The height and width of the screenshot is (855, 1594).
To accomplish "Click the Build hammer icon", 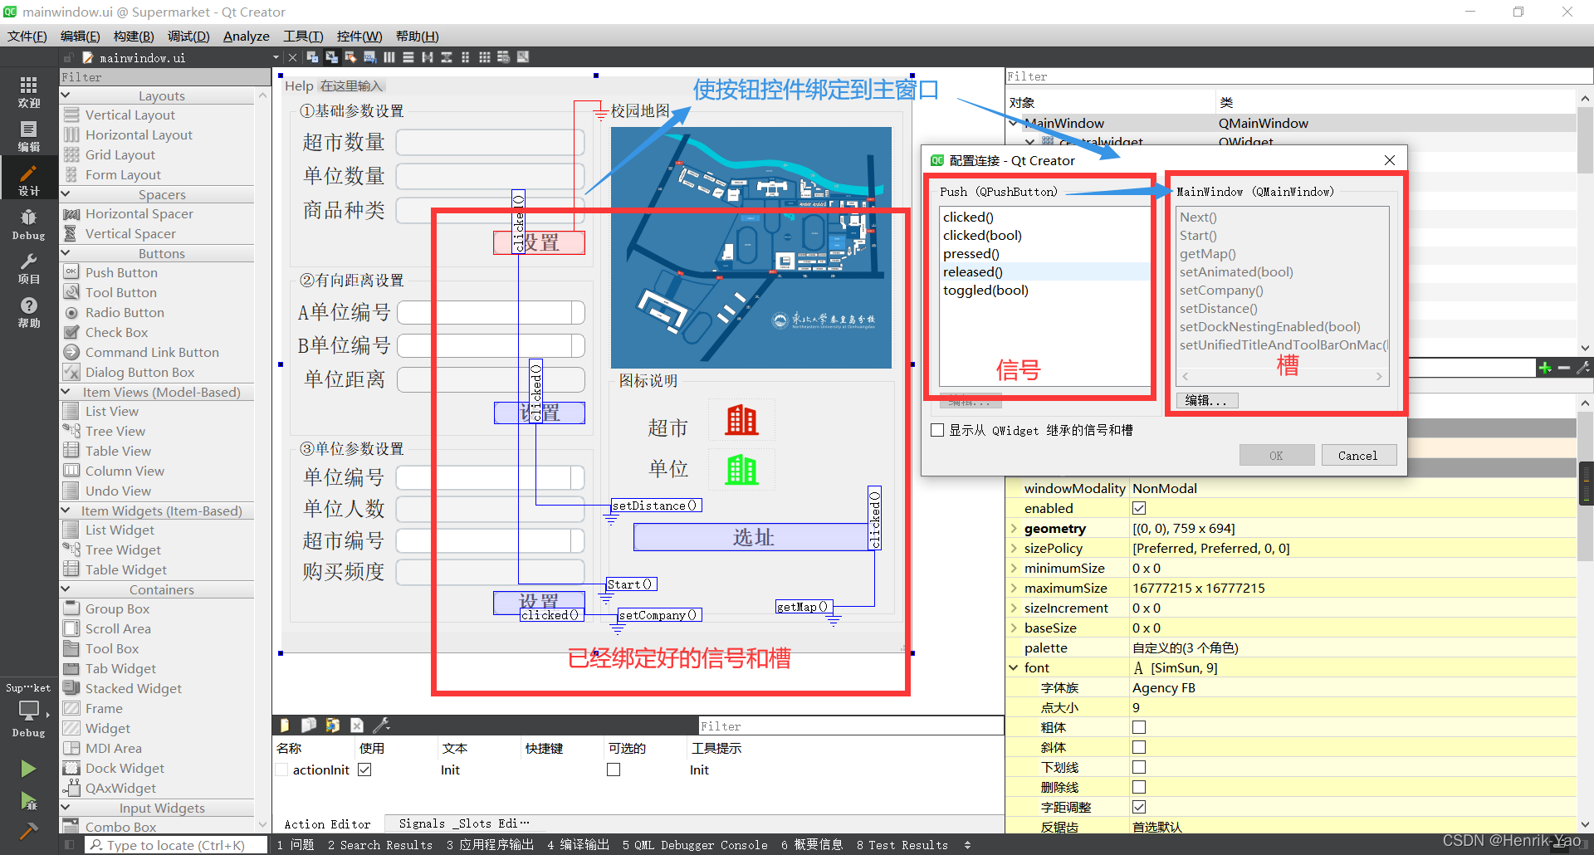I will (28, 831).
